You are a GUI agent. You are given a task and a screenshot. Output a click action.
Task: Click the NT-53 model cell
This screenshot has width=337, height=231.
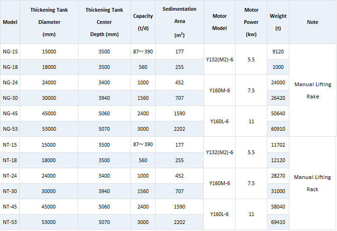coord(10,222)
